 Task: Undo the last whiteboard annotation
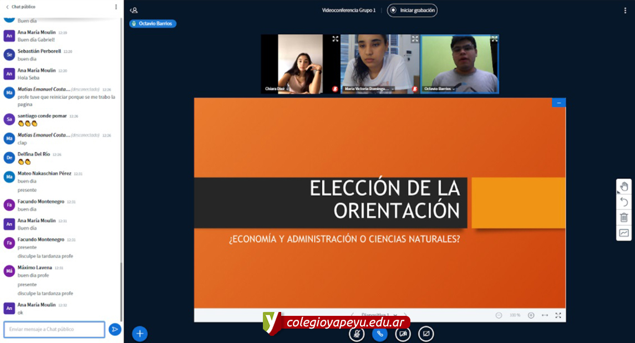point(624,202)
